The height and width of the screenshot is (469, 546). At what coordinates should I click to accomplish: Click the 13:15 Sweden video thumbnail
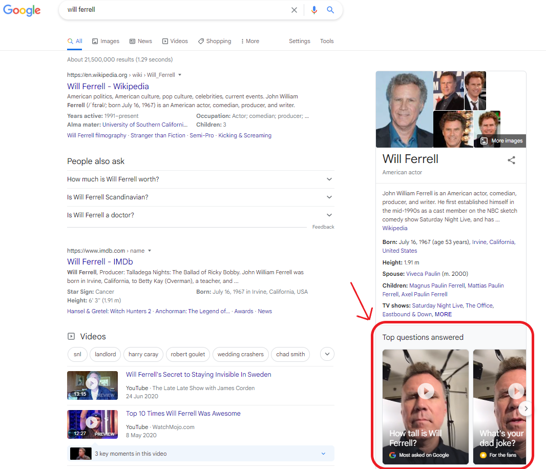[x=92, y=385]
